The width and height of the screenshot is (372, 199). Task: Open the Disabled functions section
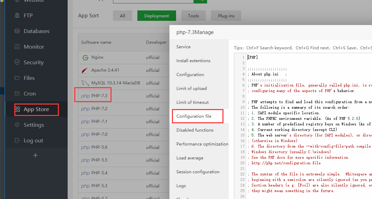click(195, 130)
